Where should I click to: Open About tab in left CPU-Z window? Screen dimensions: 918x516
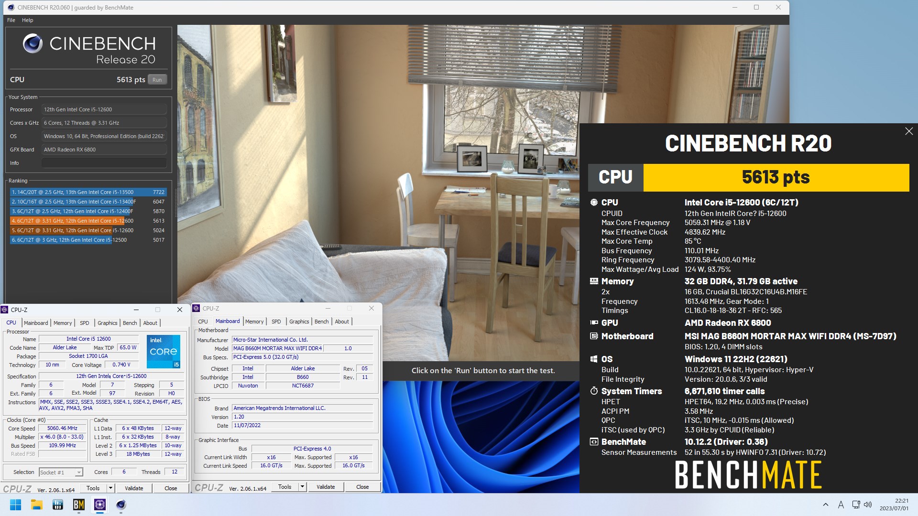(x=150, y=323)
